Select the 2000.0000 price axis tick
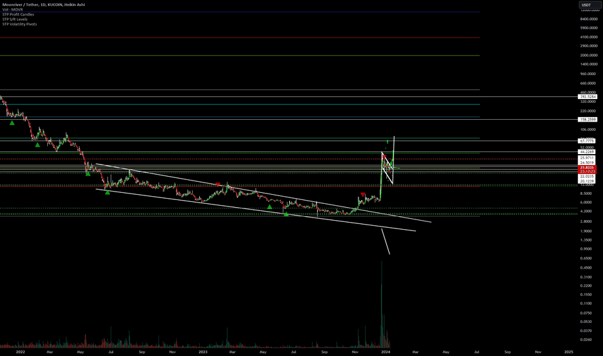 (589, 56)
